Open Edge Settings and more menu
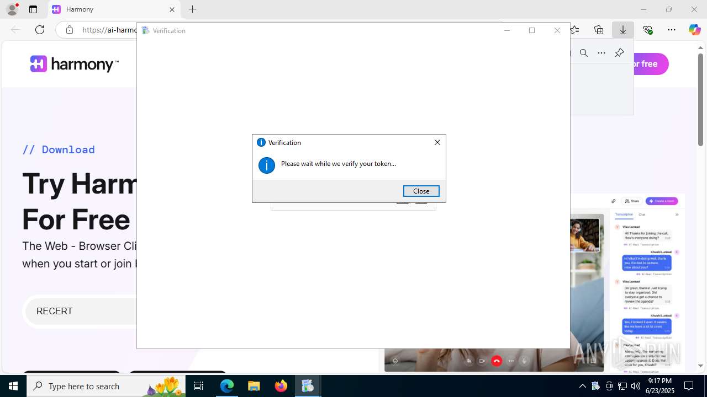Image resolution: width=707 pixels, height=397 pixels. (672, 30)
